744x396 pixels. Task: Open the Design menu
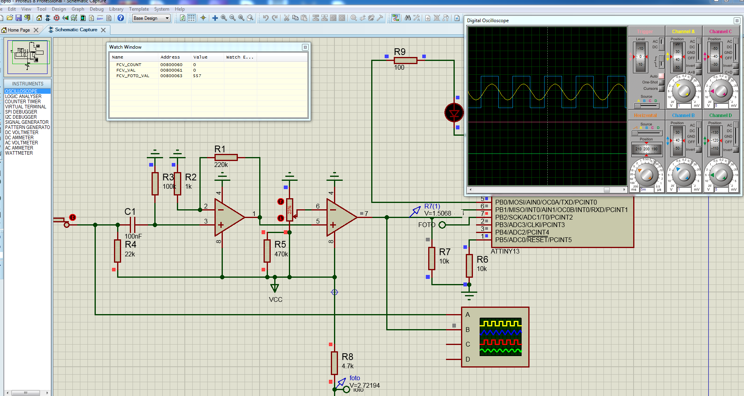[59, 9]
